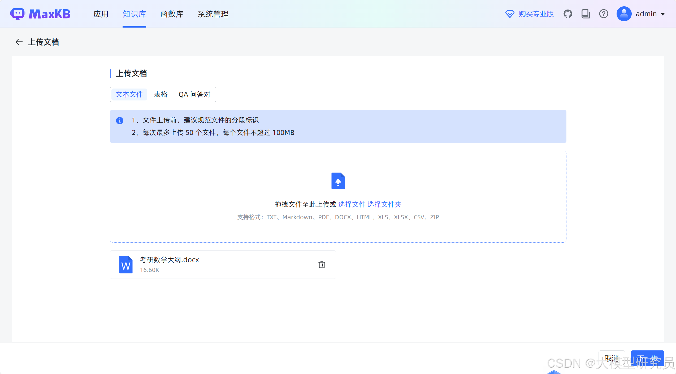Expand the admin account dropdown arrow
This screenshot has height=374, width=676.
point(663,14)
